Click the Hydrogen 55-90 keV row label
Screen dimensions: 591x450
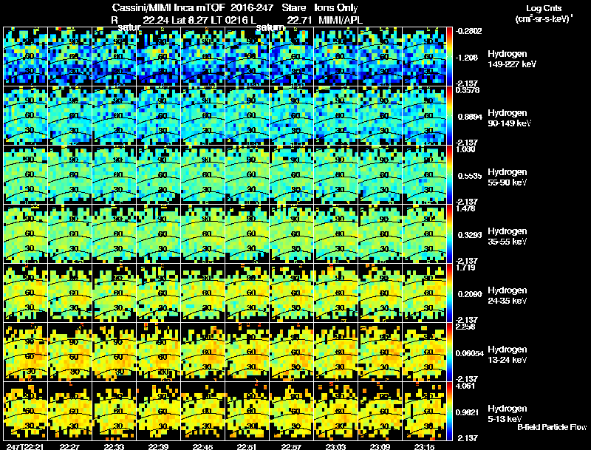(508, 177)
